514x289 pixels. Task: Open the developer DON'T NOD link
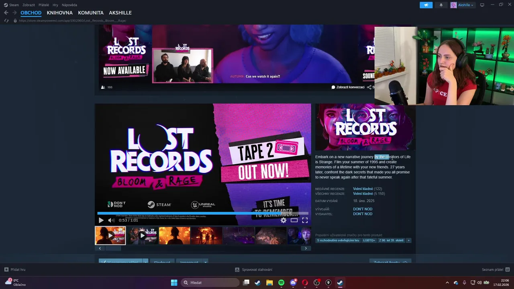tap(363, 209)
